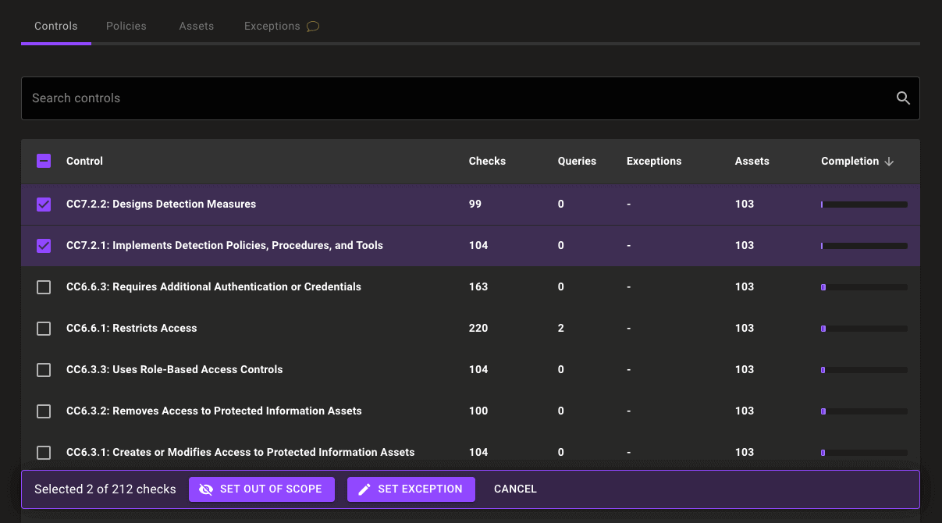Sort by the Checks column header
The image size is (942, 523).
coord(487,162)
